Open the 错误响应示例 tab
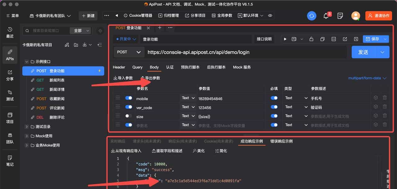This screenshot has height=189, width=397. point(281,141)
